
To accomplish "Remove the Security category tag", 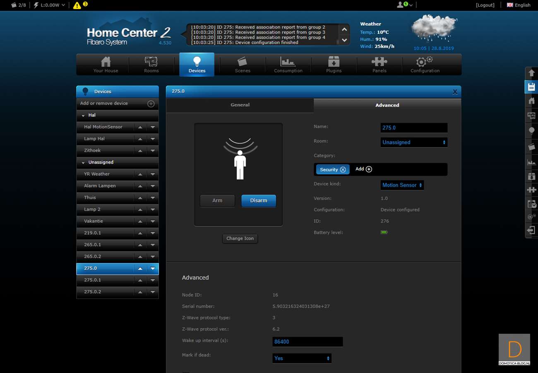I will pyautogui.click(x=343, y=170).
